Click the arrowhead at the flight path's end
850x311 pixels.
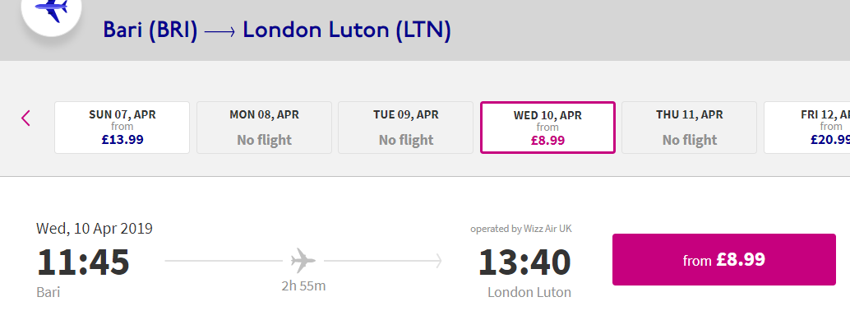tap(438, 261)
